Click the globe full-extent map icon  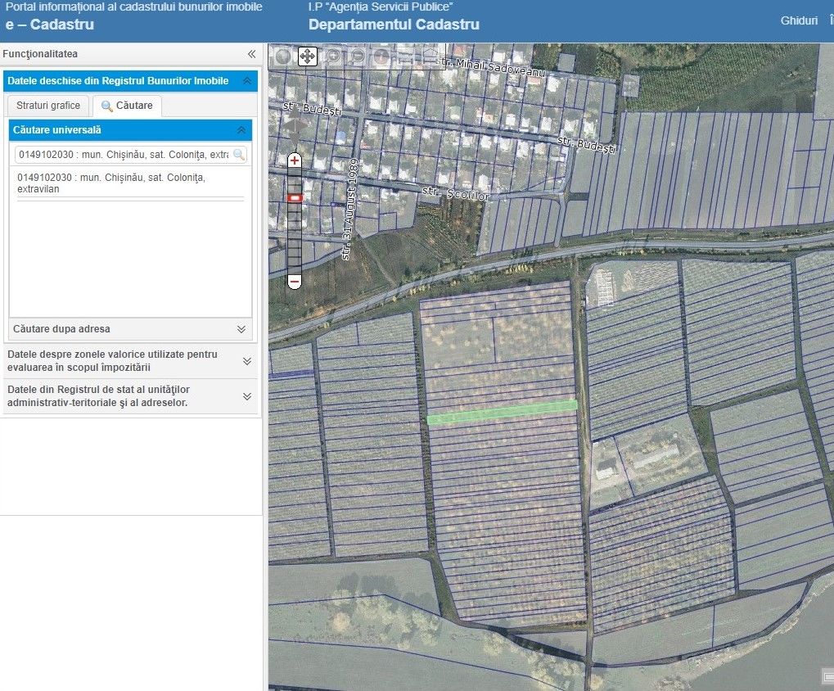pos(283,56)
